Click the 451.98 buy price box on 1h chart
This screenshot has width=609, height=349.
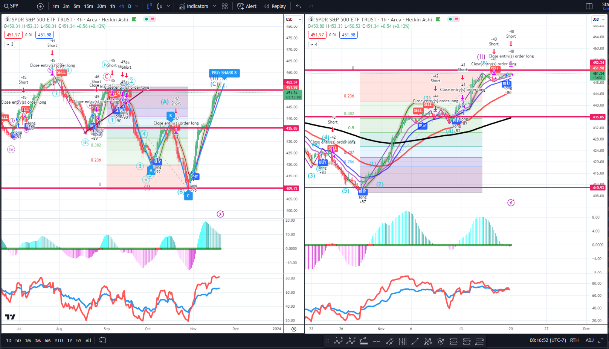[349, 35]
